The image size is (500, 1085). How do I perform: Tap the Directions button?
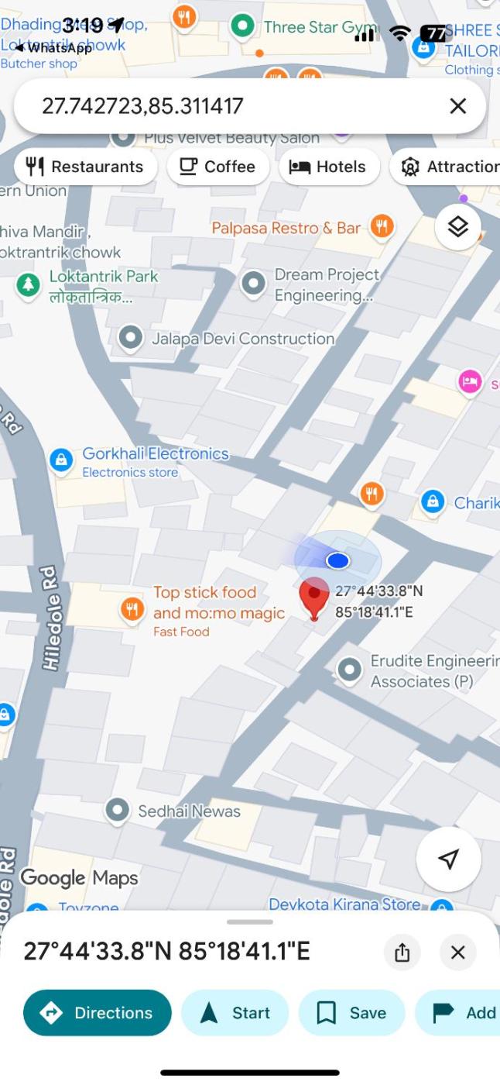[98, 1013]
